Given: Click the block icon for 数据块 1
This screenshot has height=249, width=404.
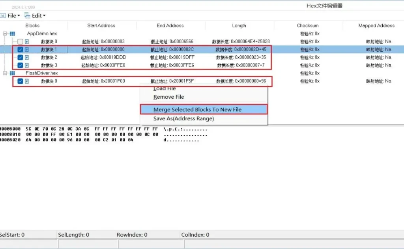Looking at the screenshot, I should pos(27,50).
